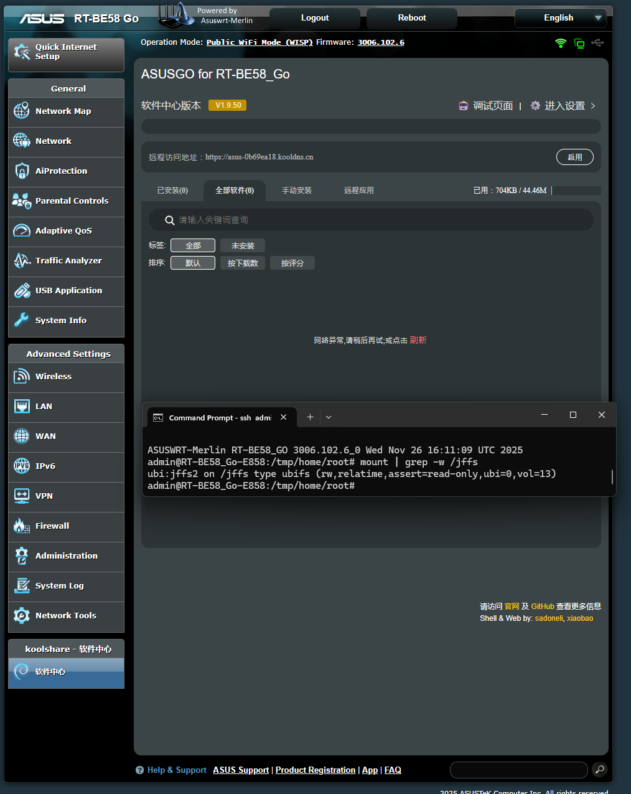The image size is (631, 794).
Task: Click the 调试页面 debug page icon
Action: pyautogui.click(x=464, y=106)
